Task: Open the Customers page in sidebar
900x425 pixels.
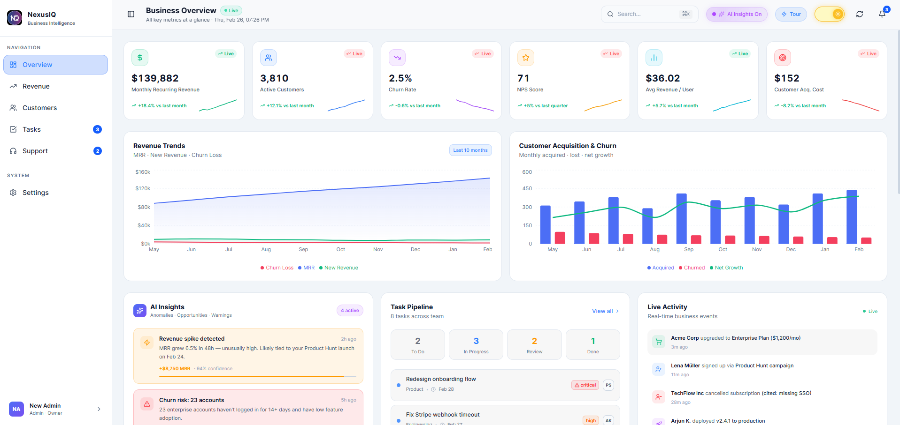Action: click(39, 108)
